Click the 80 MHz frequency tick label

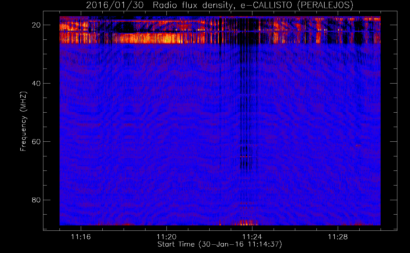coord(36,200)
